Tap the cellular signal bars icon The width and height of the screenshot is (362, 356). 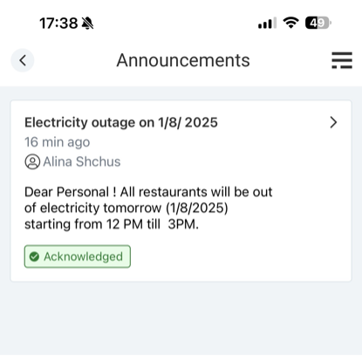pos(267,23)
